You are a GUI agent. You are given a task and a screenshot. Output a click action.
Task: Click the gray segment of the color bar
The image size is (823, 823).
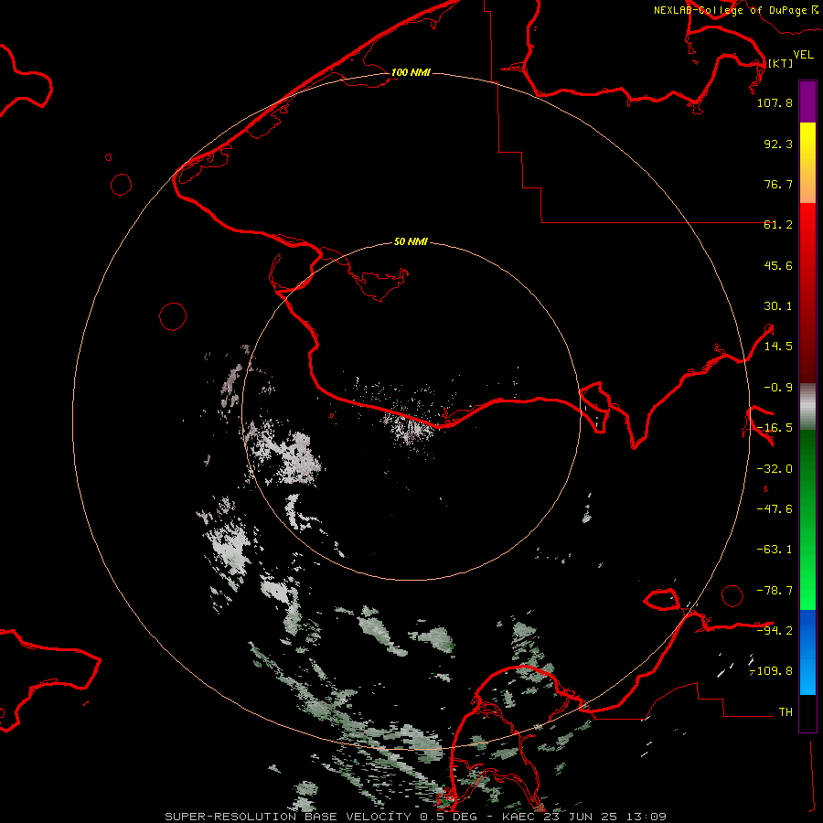pos(807,407)
